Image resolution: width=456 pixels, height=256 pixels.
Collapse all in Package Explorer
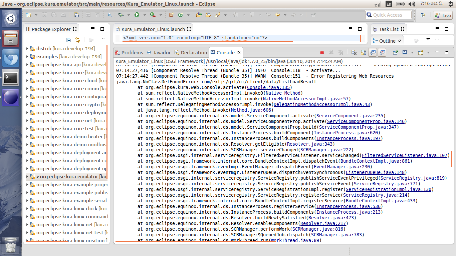(69, 40)
